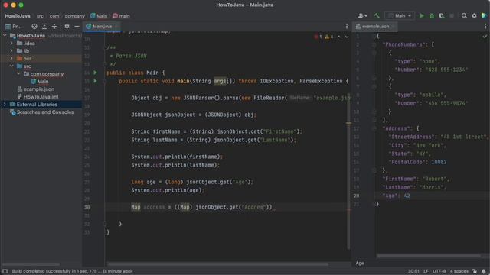The height and width of the screenshot is (275, 490).
Task: Change UTF-8 file encoding
Action: (439, 271)
